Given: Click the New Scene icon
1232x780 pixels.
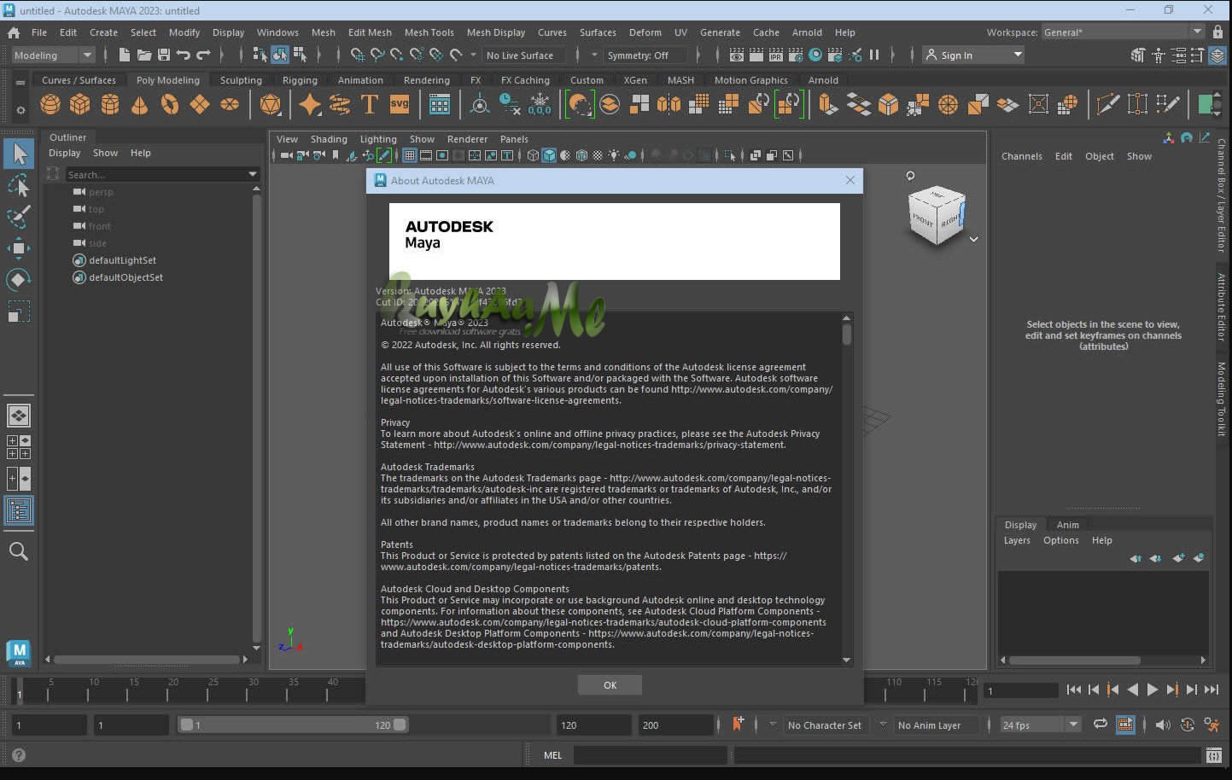Looking at the screenshot, I should coord(125,55).
